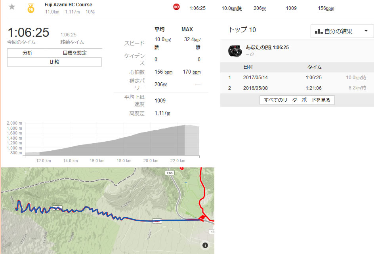
Task: Click the MAX column header in stats
Action: click(x=187, y=29)
